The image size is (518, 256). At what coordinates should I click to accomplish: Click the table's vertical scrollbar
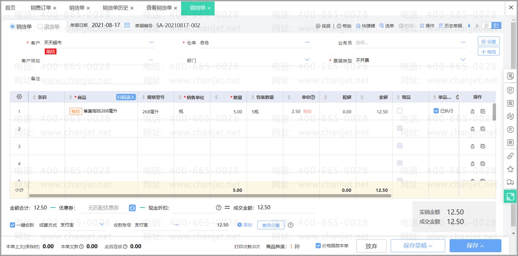(x=494, y=112)
